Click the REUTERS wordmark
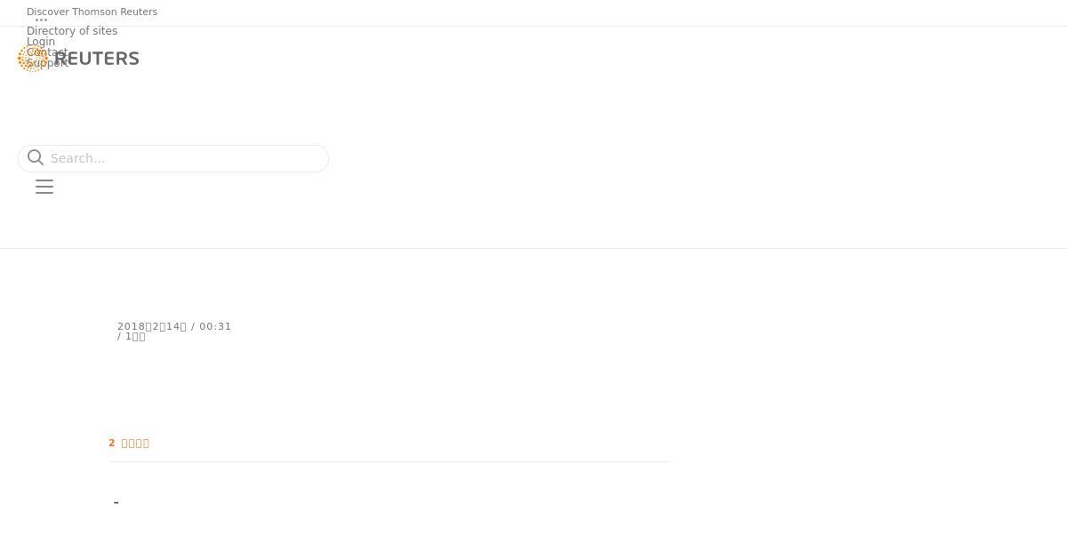The height and width of the screenshot is (560, 1067). (97, 59)
